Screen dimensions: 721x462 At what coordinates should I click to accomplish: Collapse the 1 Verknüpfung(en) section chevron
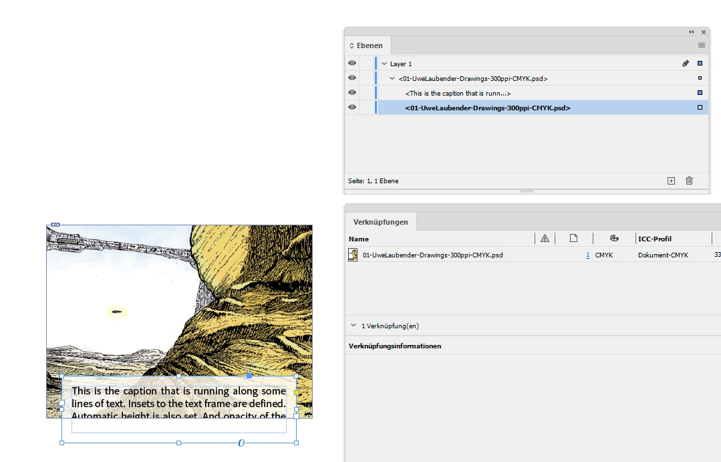point(353,326)
